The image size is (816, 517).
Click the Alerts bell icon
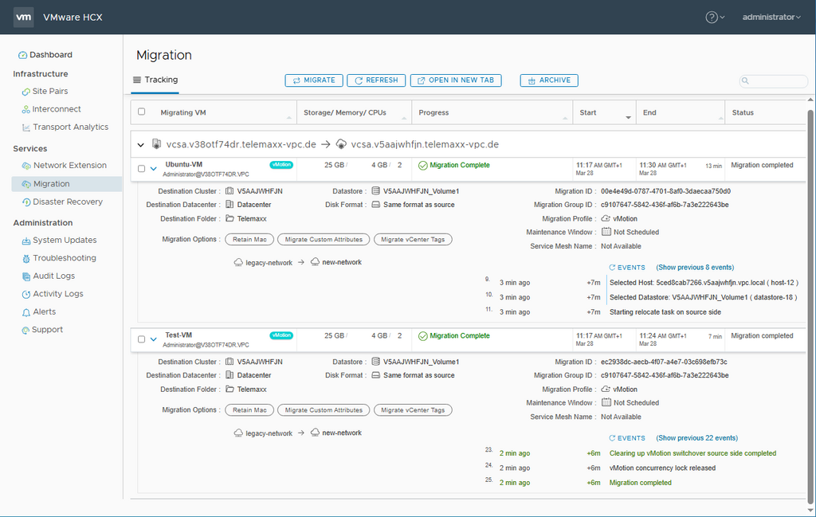pyautogui.click(x=26, y=312)
